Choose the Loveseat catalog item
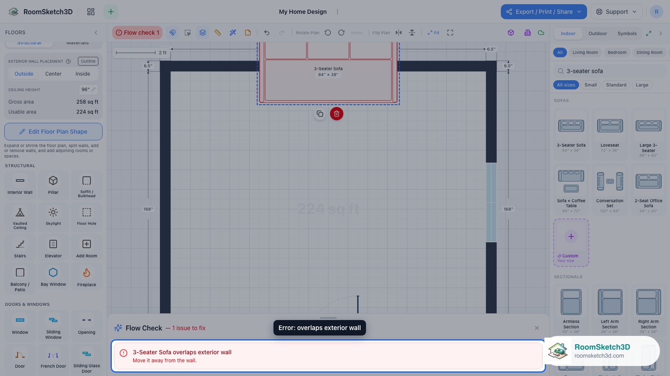 click(x=610, y=134)
